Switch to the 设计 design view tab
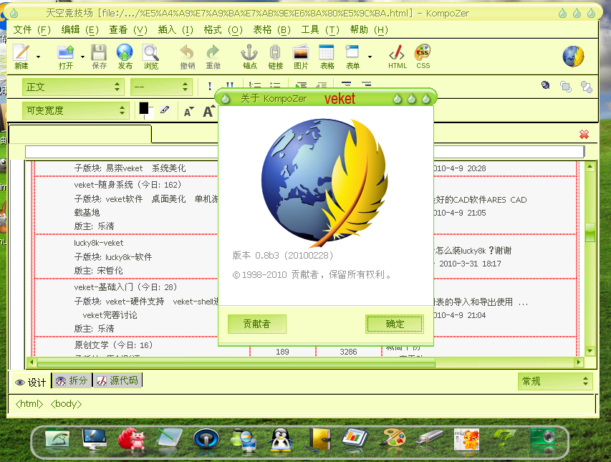 (x=31, y=382)
